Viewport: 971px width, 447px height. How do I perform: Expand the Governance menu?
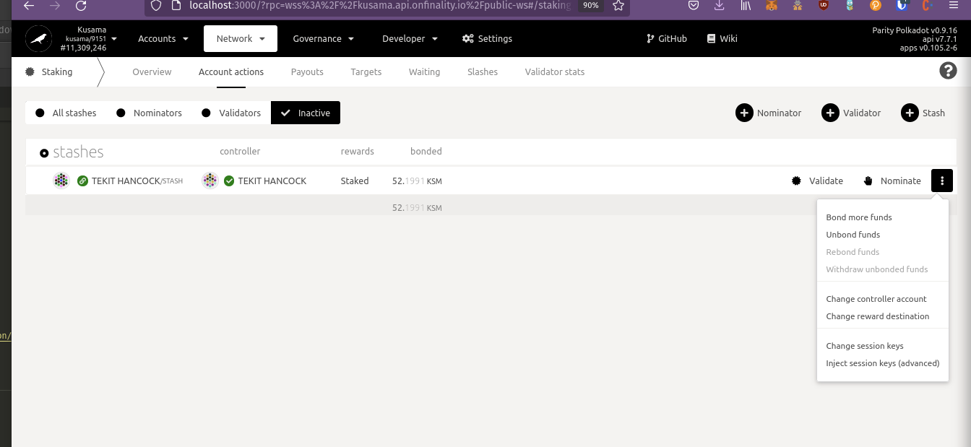tap(323, 39)
